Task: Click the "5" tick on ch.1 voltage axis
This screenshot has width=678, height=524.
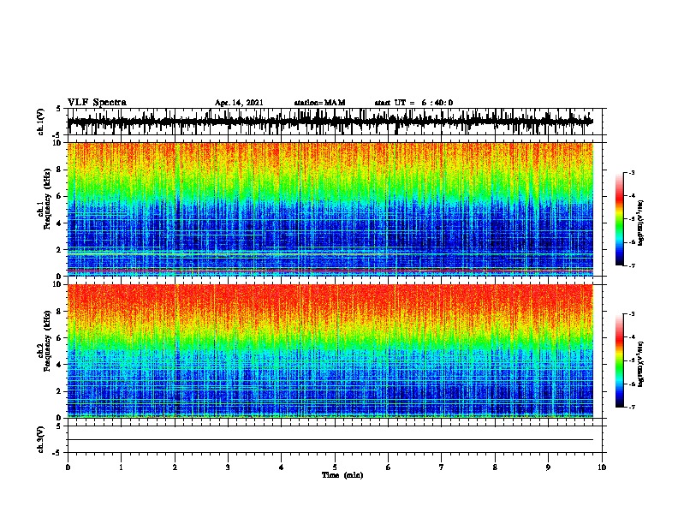Action: [x=60, y=109]
